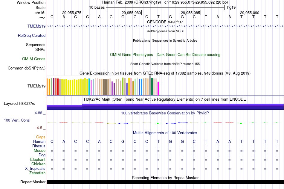Click the 4.88 upper conservation scale value
Viewport: 284px width, 189px height.
(x=38, y=113)
